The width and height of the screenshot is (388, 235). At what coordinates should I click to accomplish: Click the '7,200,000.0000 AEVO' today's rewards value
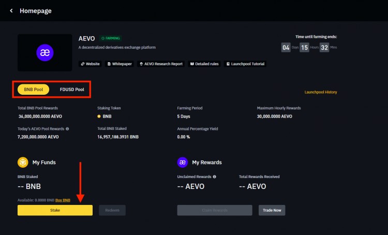pyautogui.click(x=38, y=137)
